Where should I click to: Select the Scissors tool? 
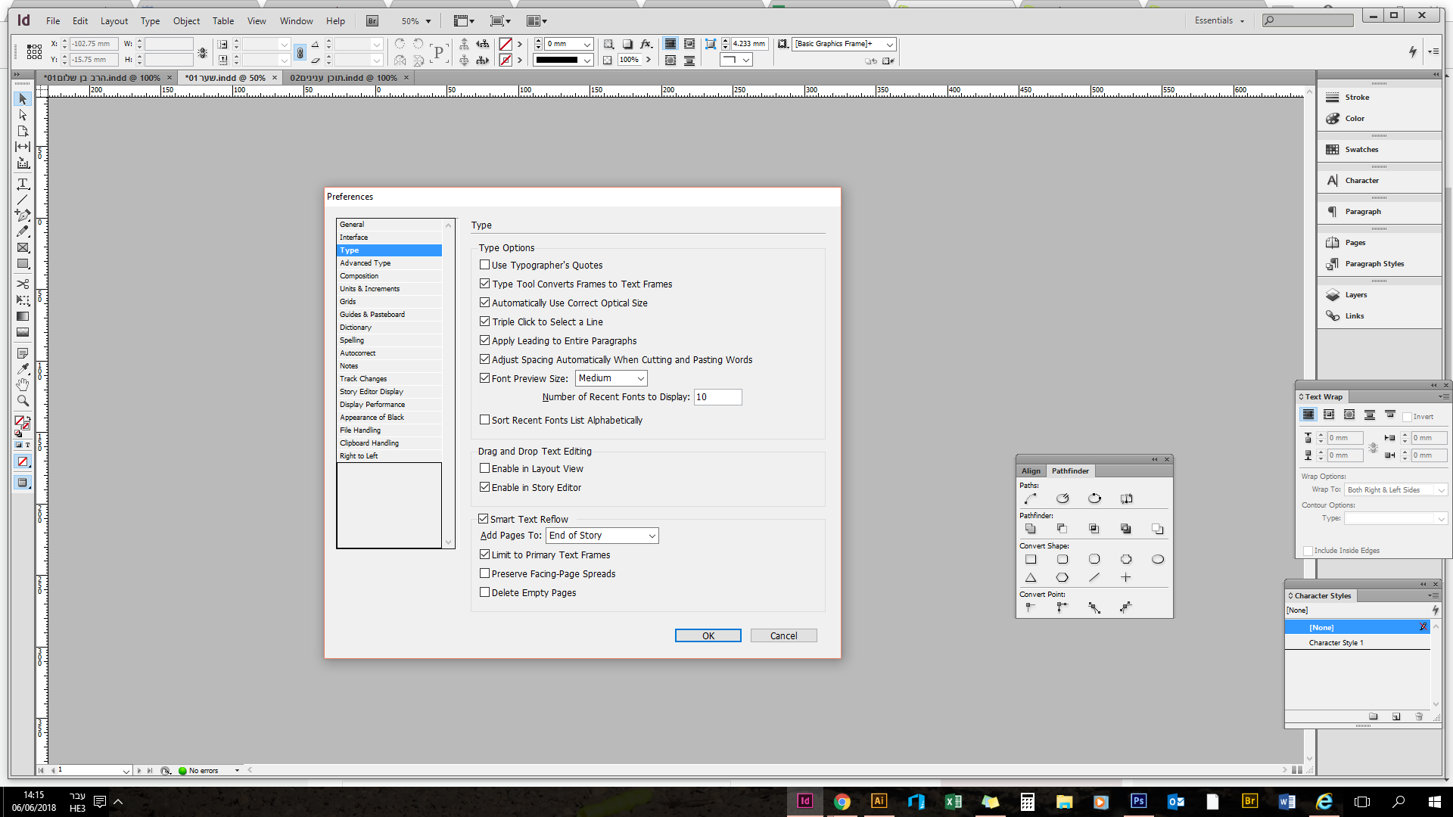click(23, 284)
